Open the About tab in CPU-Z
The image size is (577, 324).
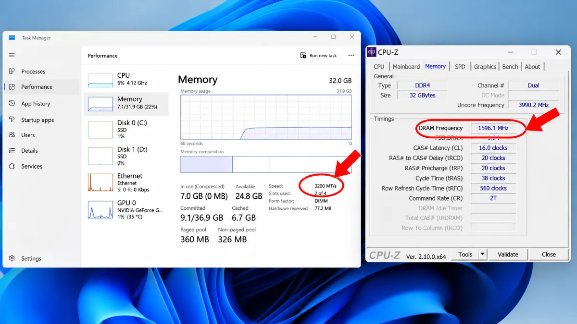click(x=532, y=67)
